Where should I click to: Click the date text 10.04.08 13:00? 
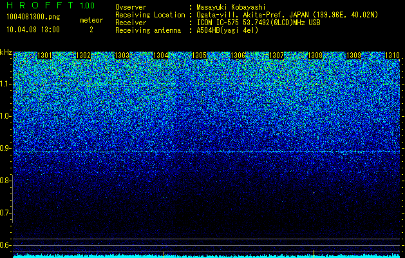pyautogui.click(x=33, y=30)
